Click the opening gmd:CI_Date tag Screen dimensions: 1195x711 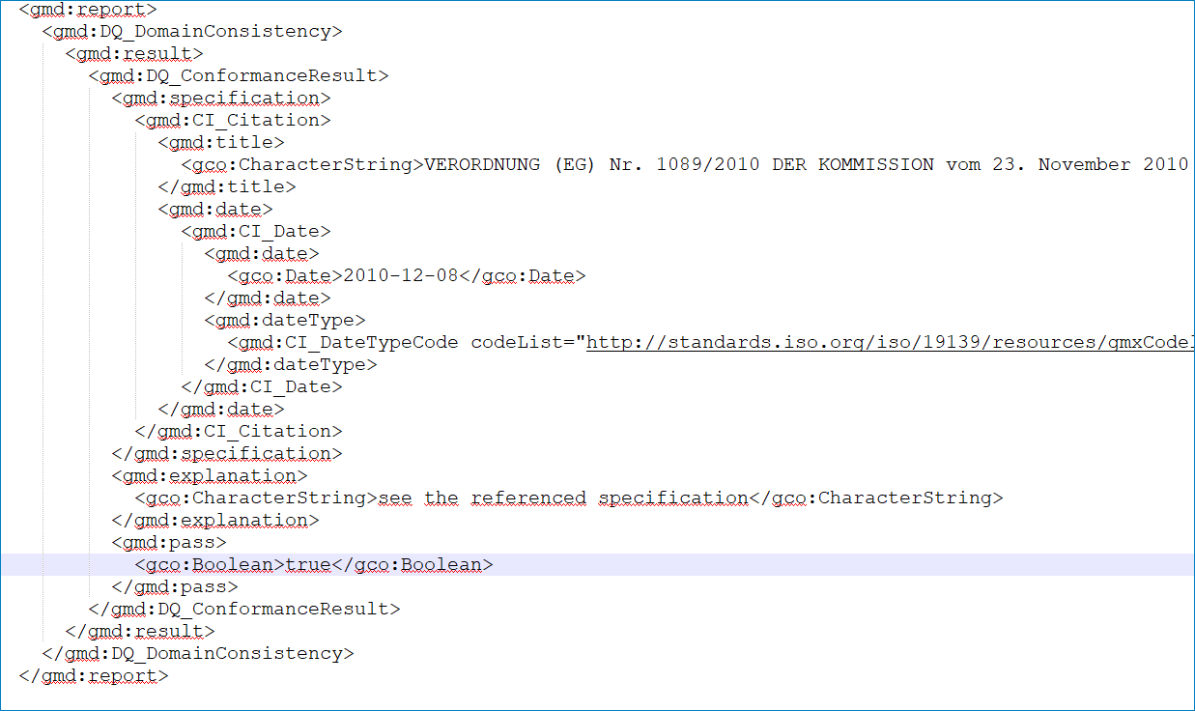pos(255,231)
